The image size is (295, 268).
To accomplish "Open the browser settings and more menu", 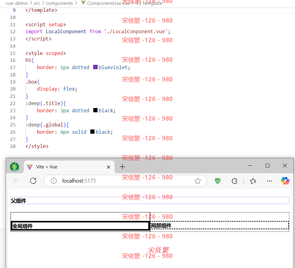I will pyautogui.click(x=270, y=181).
